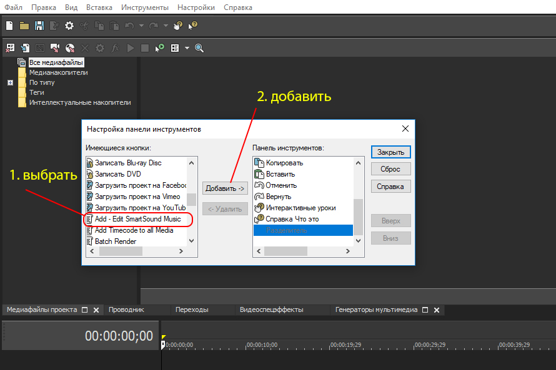Click the Cut scissors icon
Screen dimensions: 556x370
coord(84,26)
